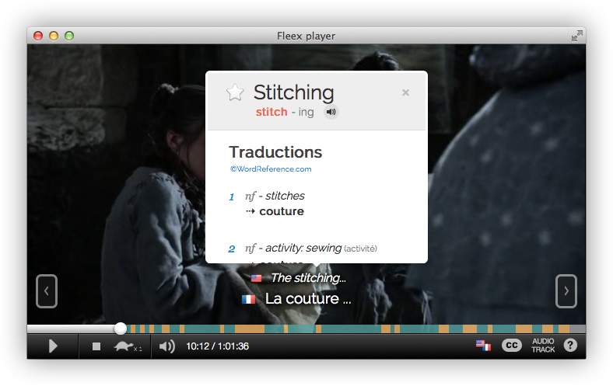Select translation couture under stitches
Image resolution: width=613 pixels, height=386 pixels.
(x=282, y=211)
